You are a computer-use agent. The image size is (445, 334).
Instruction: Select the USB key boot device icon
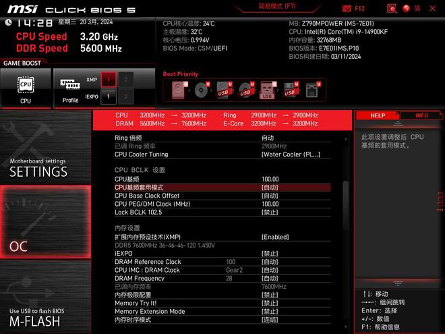(268, 90)
